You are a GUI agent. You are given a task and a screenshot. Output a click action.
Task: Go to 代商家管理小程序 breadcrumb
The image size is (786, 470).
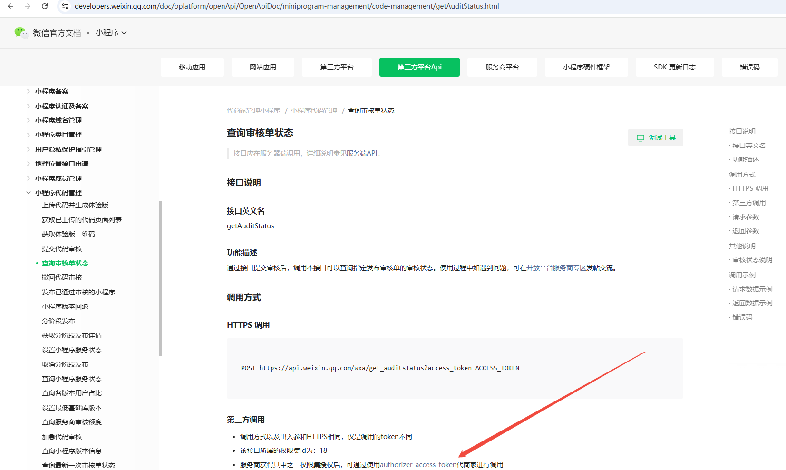253,110
